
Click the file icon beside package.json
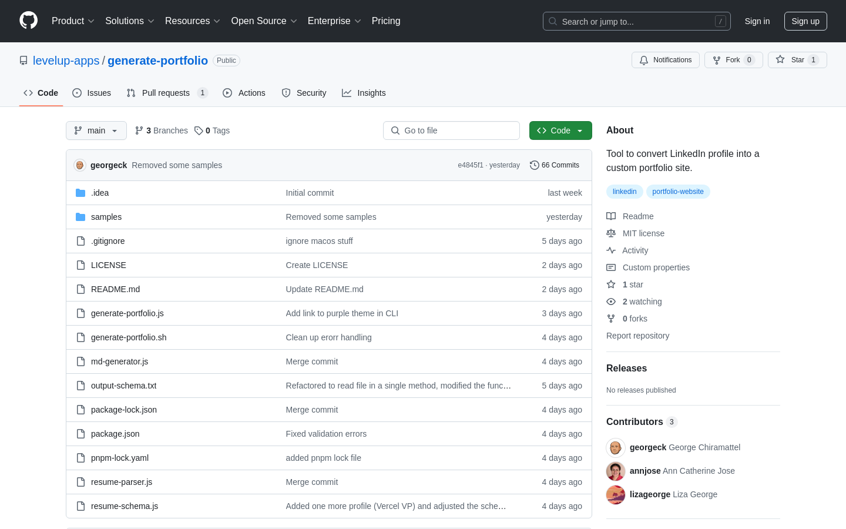coord(80,434)
